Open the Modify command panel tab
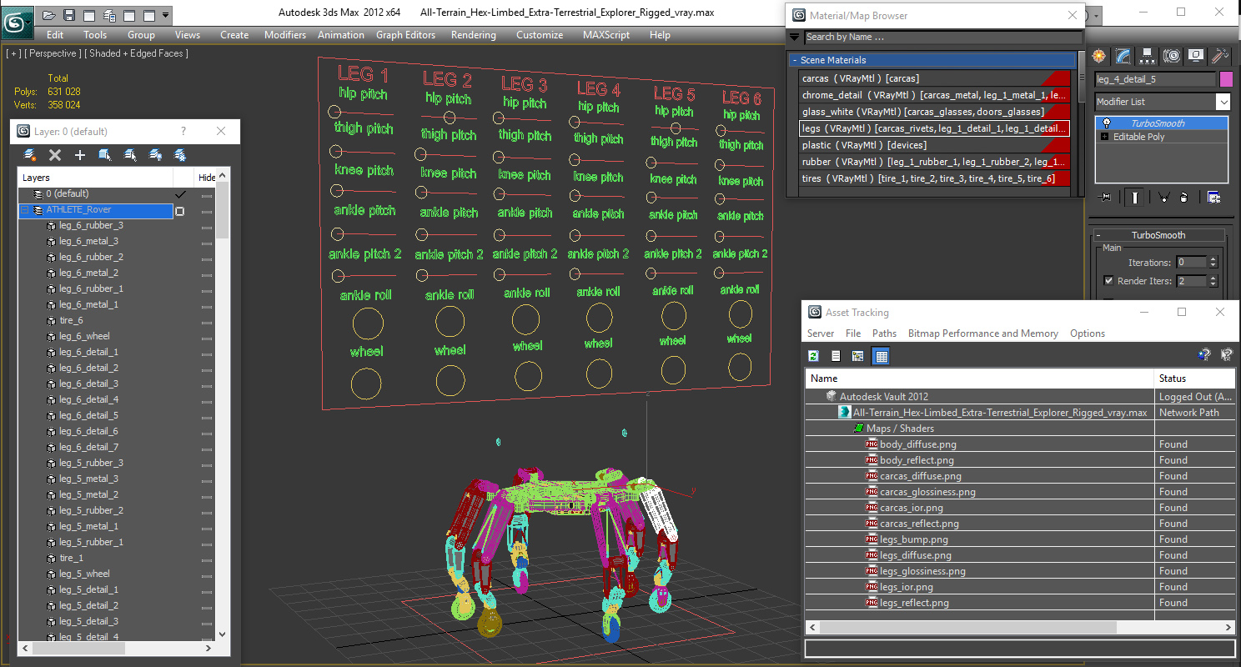1241x667 pixels. click(1123, 56)
